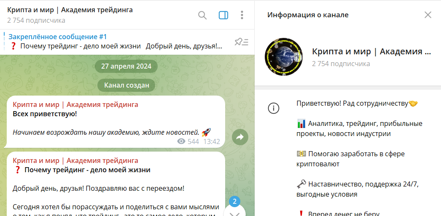Open the pinned messages list icon
Screen dimensions: 441x216
click(242, 42)
